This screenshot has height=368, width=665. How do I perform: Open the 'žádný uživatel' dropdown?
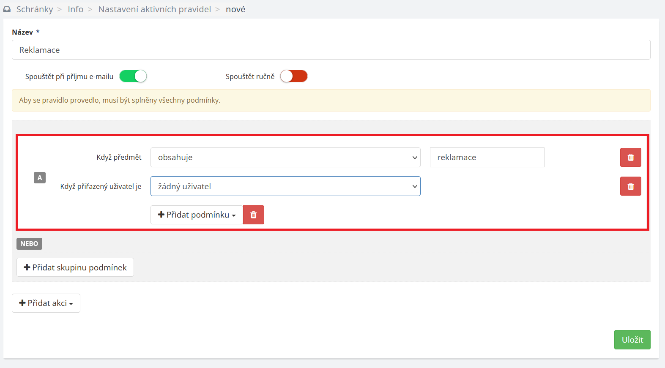285,186
